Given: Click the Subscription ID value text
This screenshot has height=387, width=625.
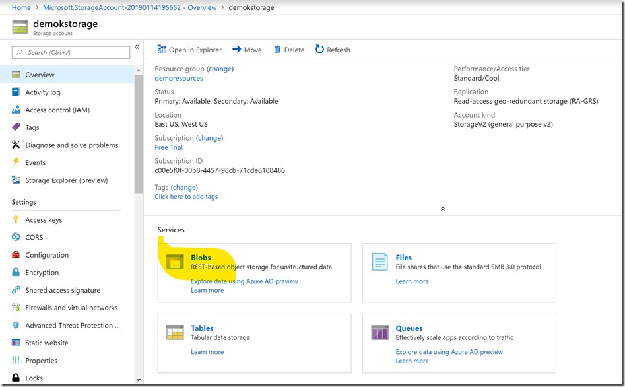Looking at the screenshot, I should click(220, 170).
